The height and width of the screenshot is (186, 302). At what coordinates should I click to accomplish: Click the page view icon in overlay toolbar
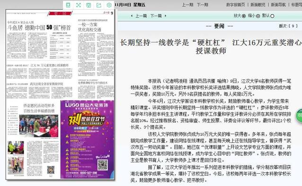[x=68, y=5]
